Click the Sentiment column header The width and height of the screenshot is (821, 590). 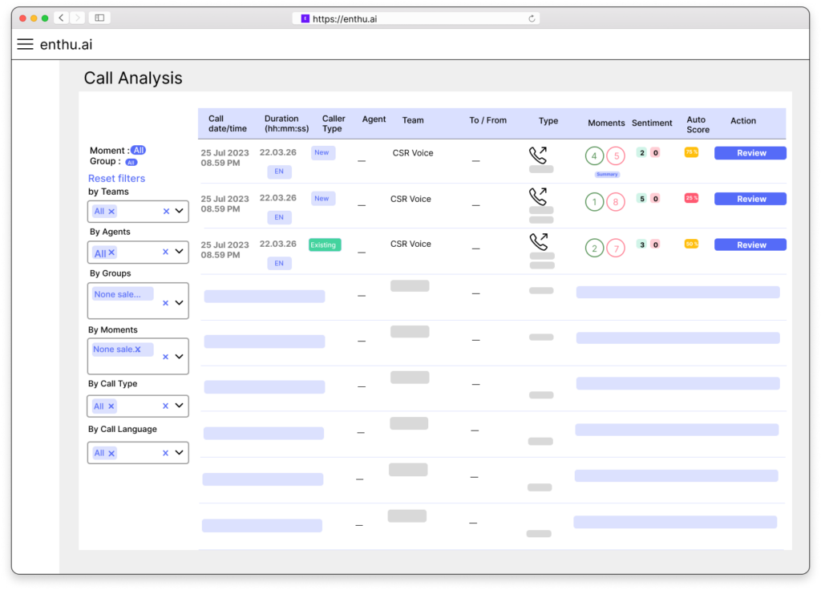652,123
